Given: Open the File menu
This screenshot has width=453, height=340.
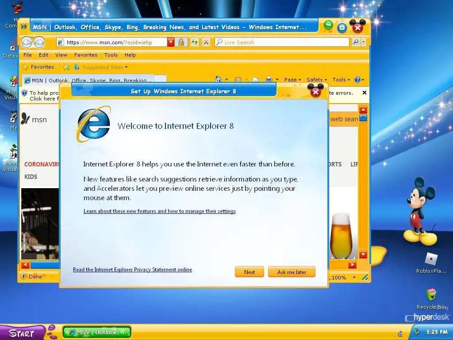Looking at the screenshot, I should [27, 55].
